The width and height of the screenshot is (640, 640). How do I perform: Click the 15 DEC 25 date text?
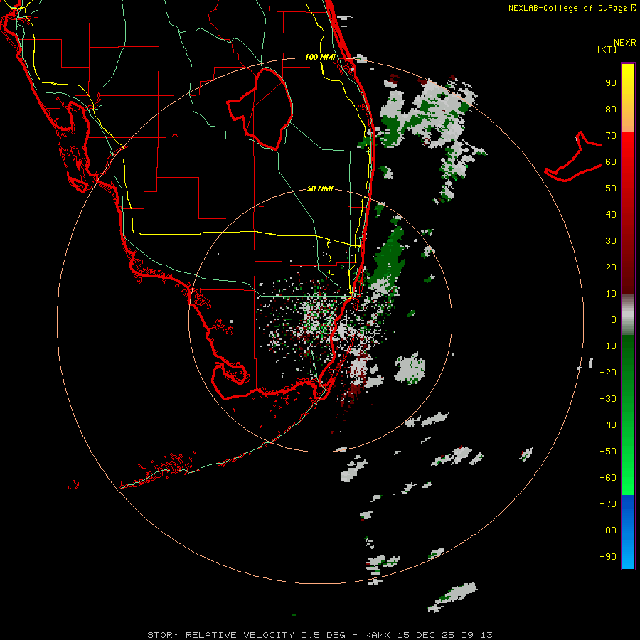click(x=427, y=635)
